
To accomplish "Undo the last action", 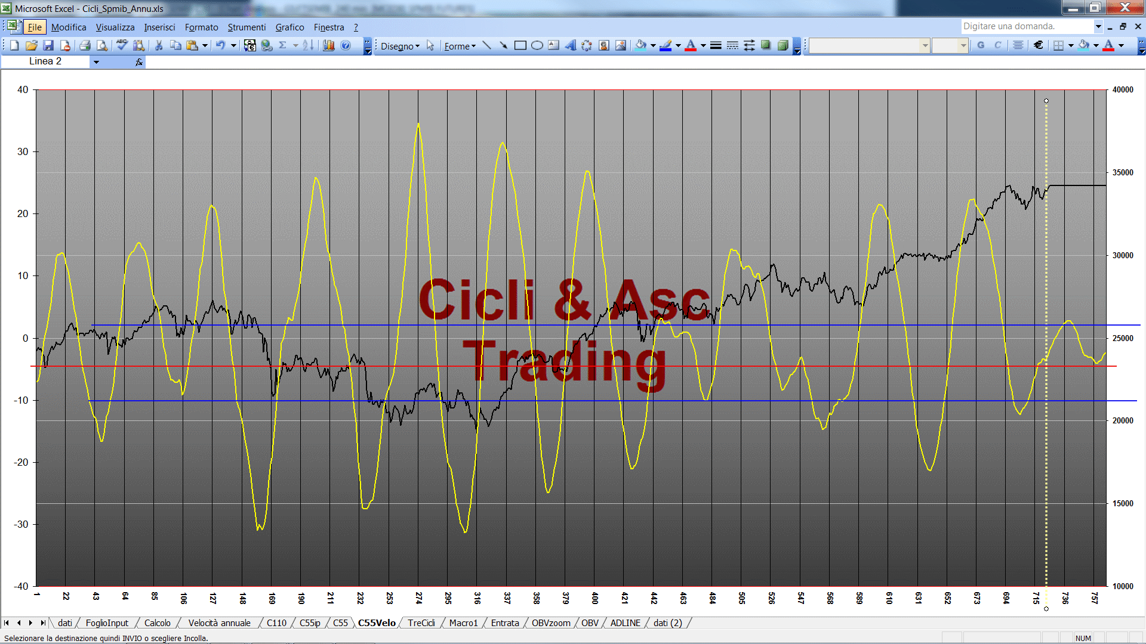I will pyautogui.click(x=220, y=45).
